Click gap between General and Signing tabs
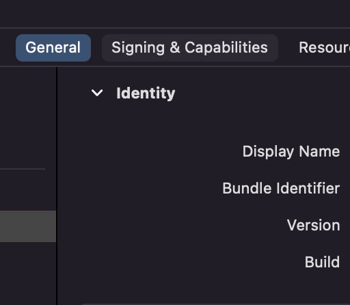The image size is (350, 305). click(96, 48)
